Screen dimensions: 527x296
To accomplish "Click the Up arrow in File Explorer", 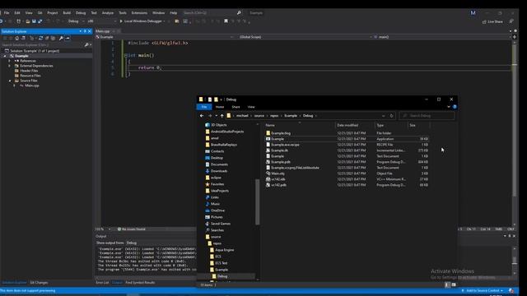I will point(222,116).
